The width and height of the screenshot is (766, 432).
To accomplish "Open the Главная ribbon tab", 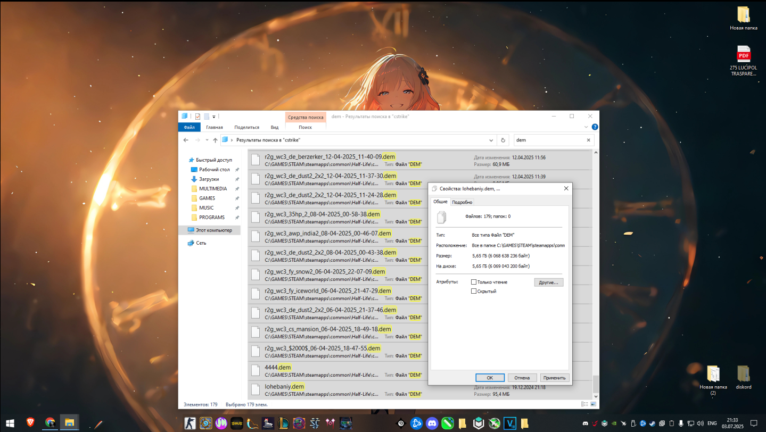I will click(x=214, y=127).
